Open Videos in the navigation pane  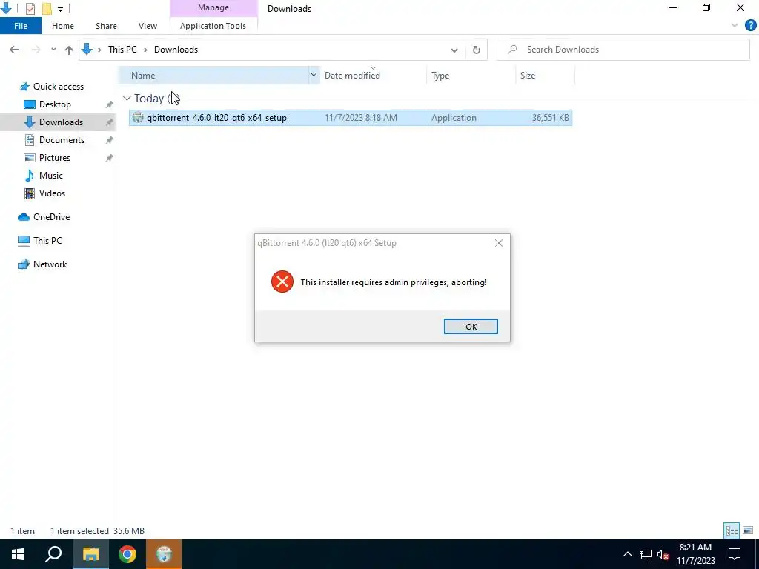tap(52, 193)
